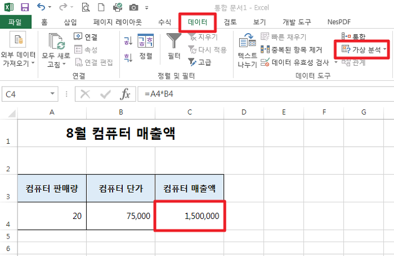Open the 페이지 레이아웃 tab

point(118,22)
